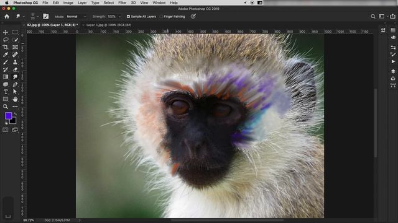Screen dimensions: 398x223
Task: Open the brush settings panel toggle
Action: [45, 17]
